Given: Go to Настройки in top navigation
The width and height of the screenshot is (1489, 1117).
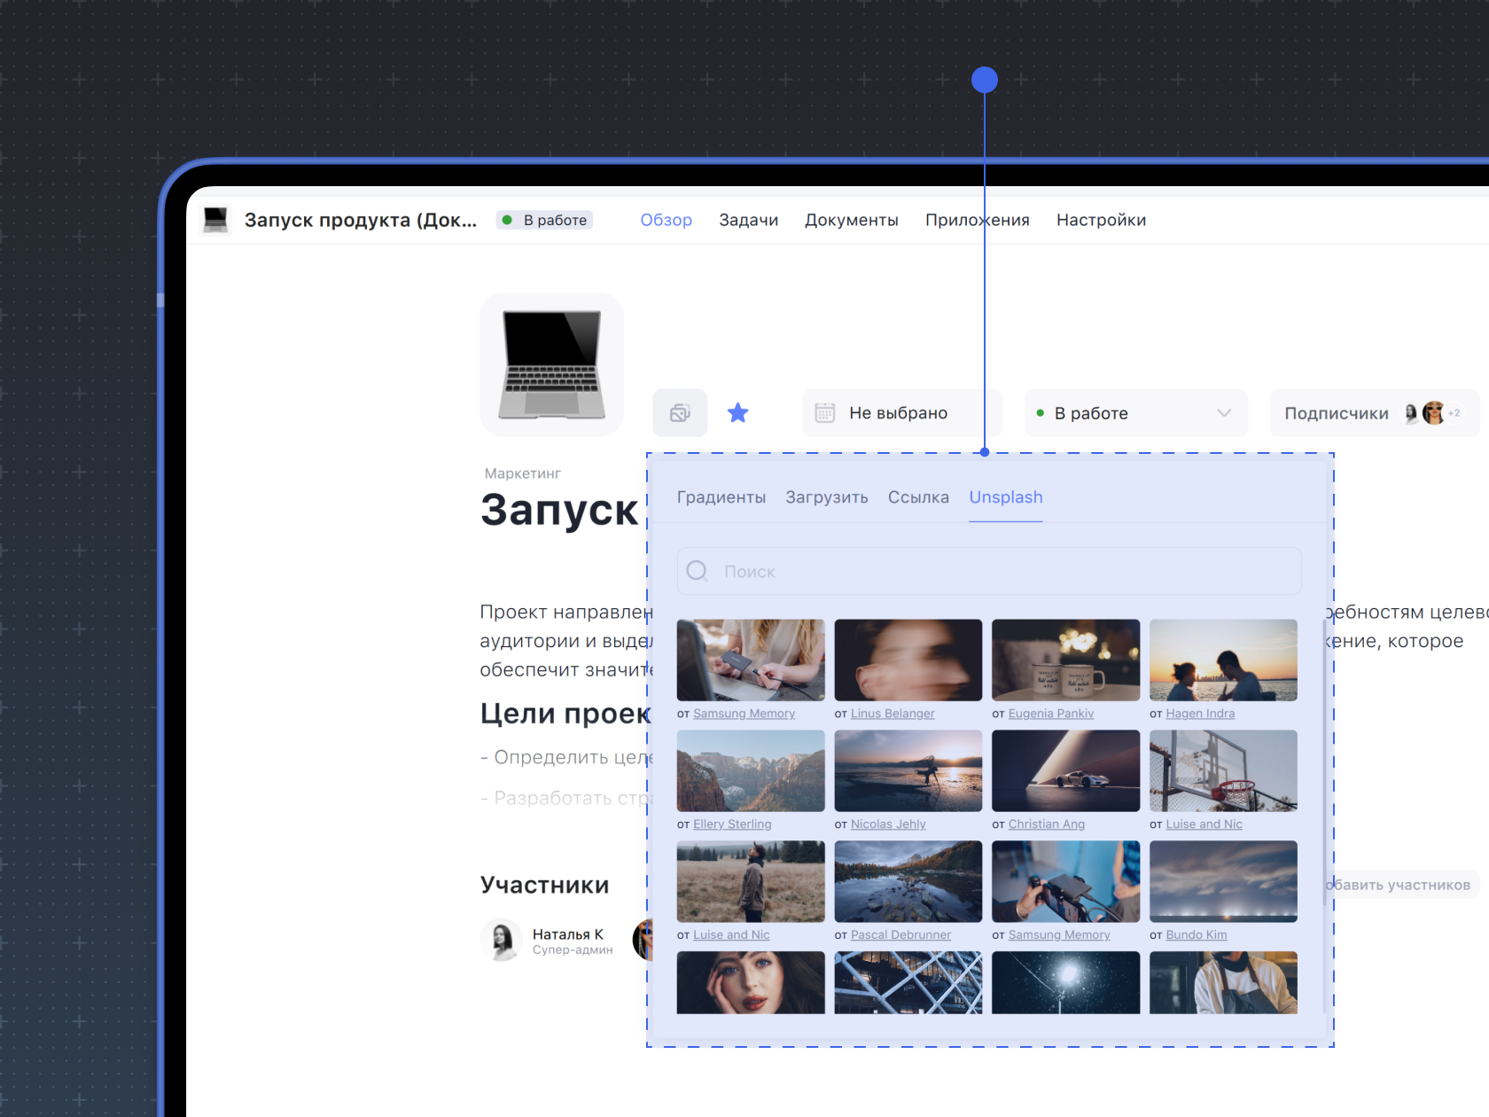Looking at the screenshot, I should point(1101,220).
